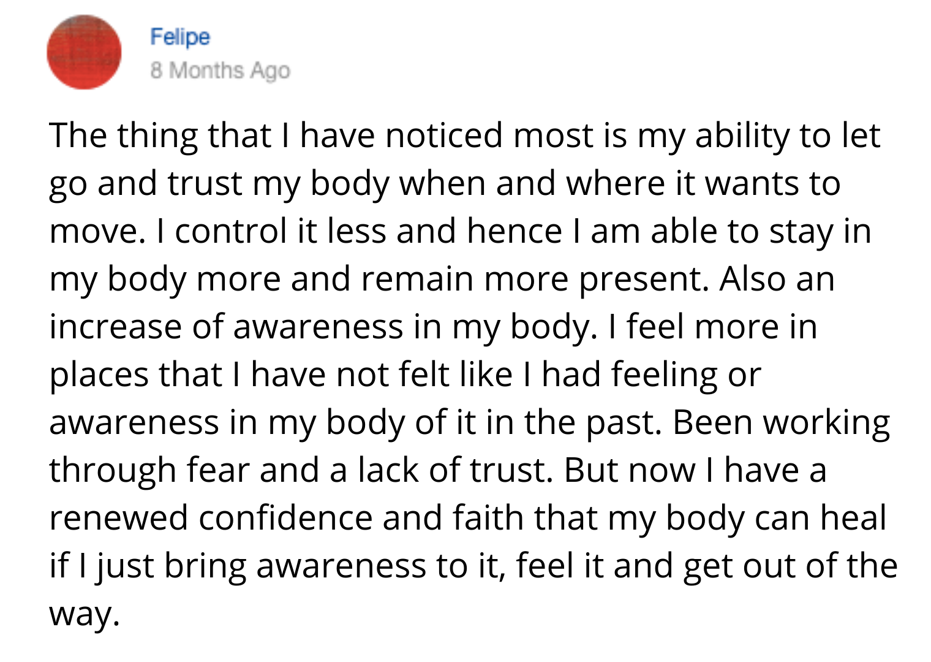Click the words renewed confidence
931x662 pixels.
click(211, 517)
